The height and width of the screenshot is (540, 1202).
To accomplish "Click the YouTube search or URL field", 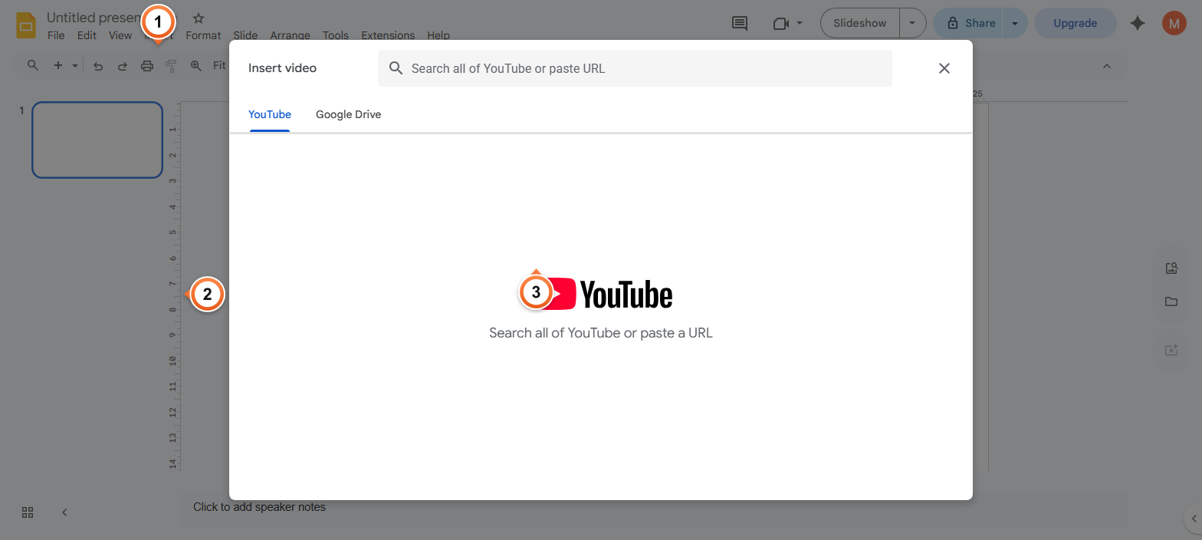I will 635,68.
